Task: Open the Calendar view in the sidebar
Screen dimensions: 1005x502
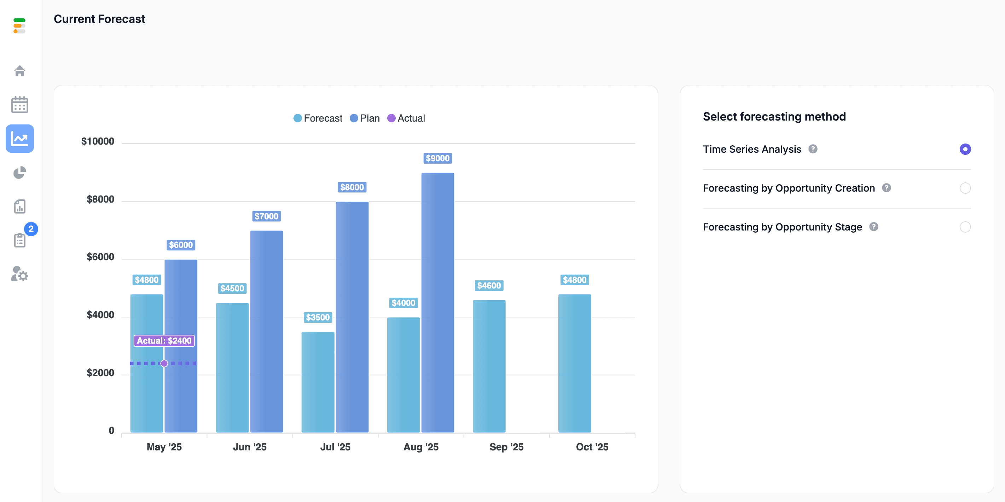Action: coord(19,105)
